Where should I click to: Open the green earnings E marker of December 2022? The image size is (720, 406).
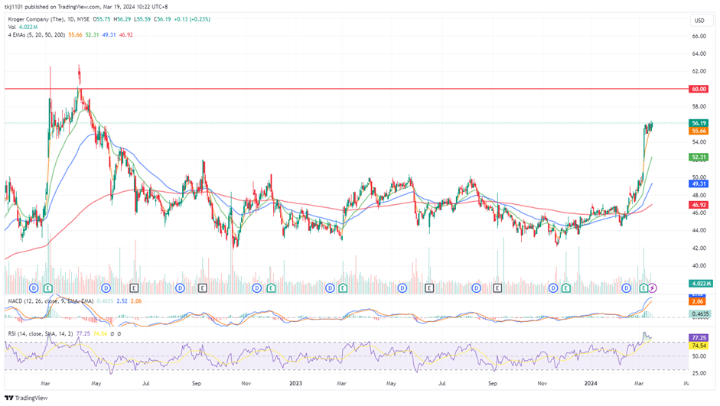271,288
